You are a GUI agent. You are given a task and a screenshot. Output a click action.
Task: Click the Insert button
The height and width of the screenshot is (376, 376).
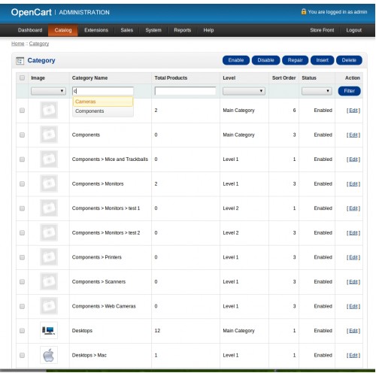pos(322,60)
